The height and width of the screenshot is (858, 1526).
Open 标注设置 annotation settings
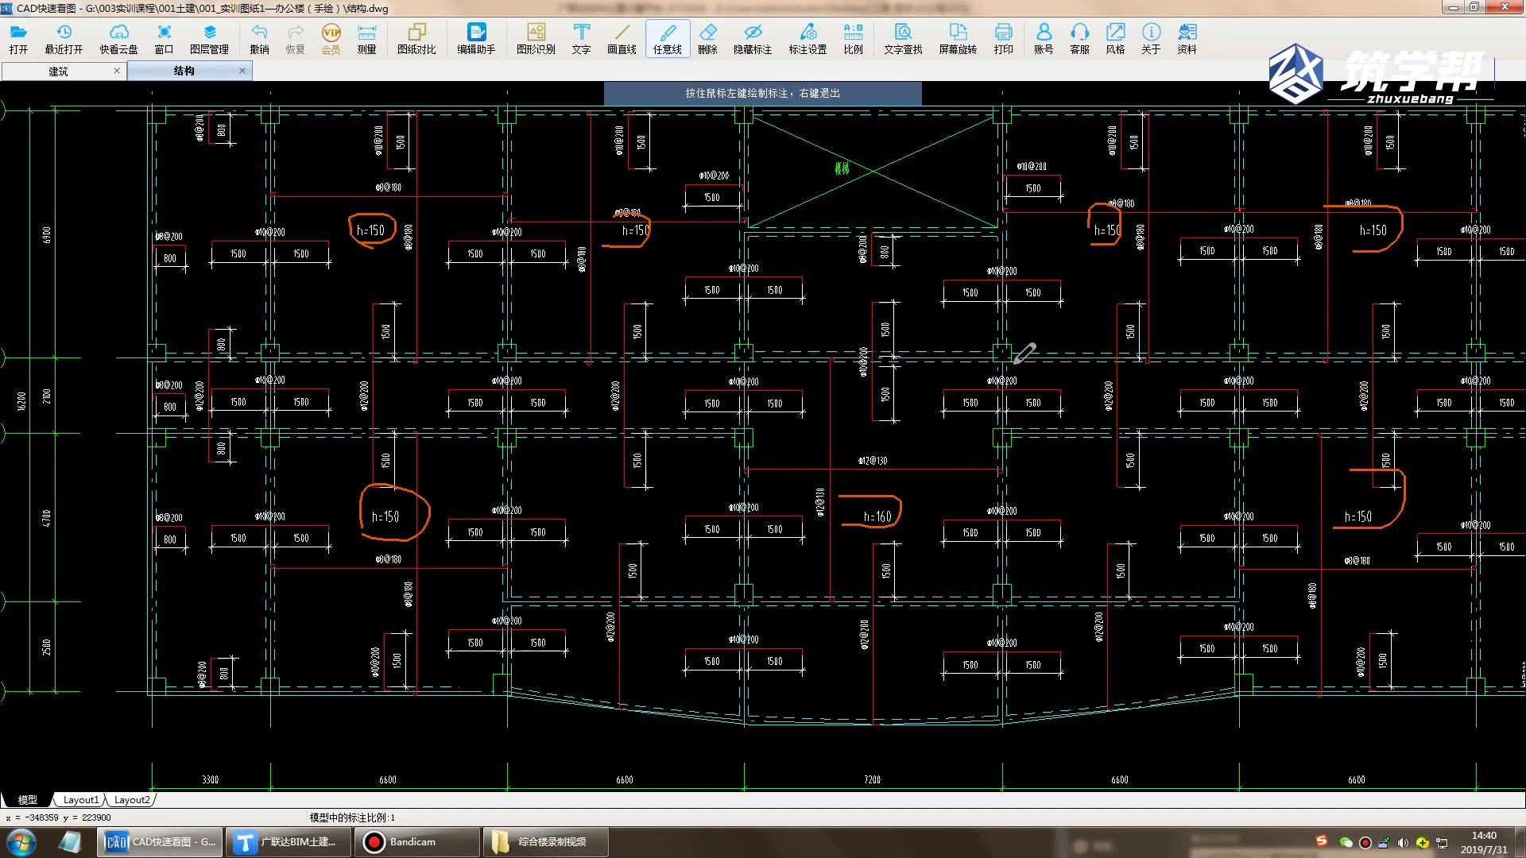pyautogui.click(x=808, y=38)
